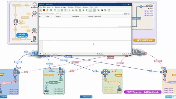
Task: Open expert information icon in status bar
Action: [40, 54]
